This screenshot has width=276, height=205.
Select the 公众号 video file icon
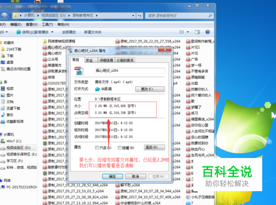(45, 59)
